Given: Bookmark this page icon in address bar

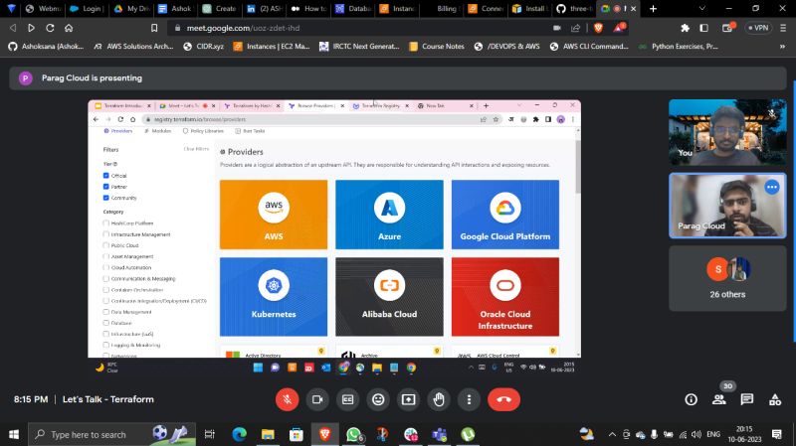Looking at the screenshot, I should tap(154, 28).
